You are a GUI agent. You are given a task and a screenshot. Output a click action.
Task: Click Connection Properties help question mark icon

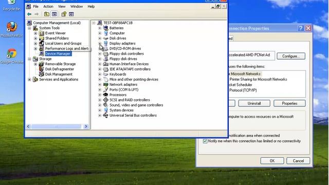(301, 28)
